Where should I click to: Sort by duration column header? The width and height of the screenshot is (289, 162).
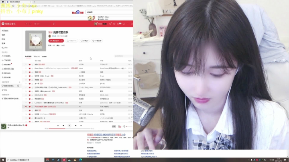click(130, 61)
